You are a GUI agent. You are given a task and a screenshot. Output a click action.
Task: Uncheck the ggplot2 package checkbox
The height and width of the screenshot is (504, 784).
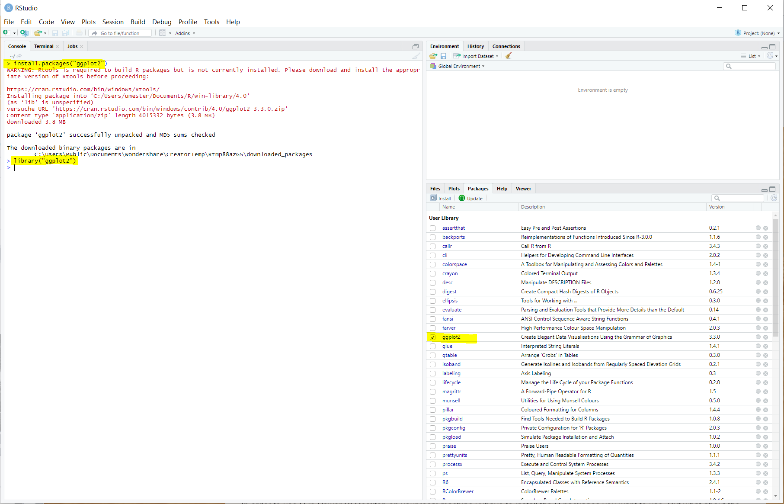pyautogui.click(x=432, y=337)
